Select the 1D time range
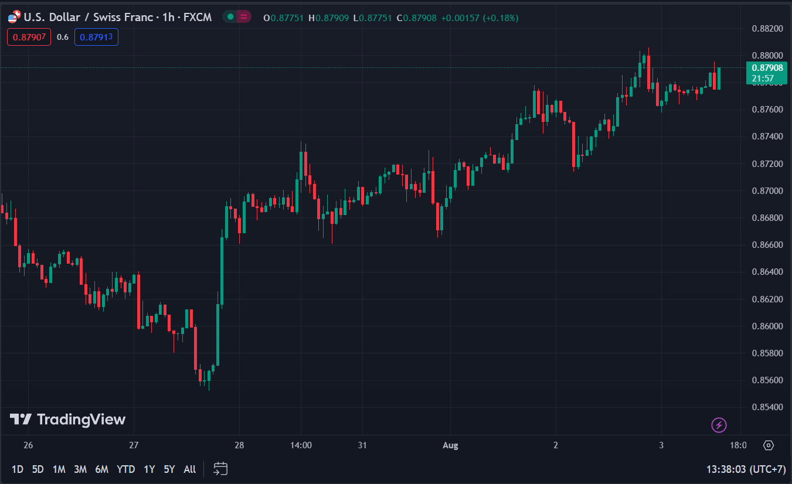The height and width of the screenshot is (484, 792). [x=18, y=469]
